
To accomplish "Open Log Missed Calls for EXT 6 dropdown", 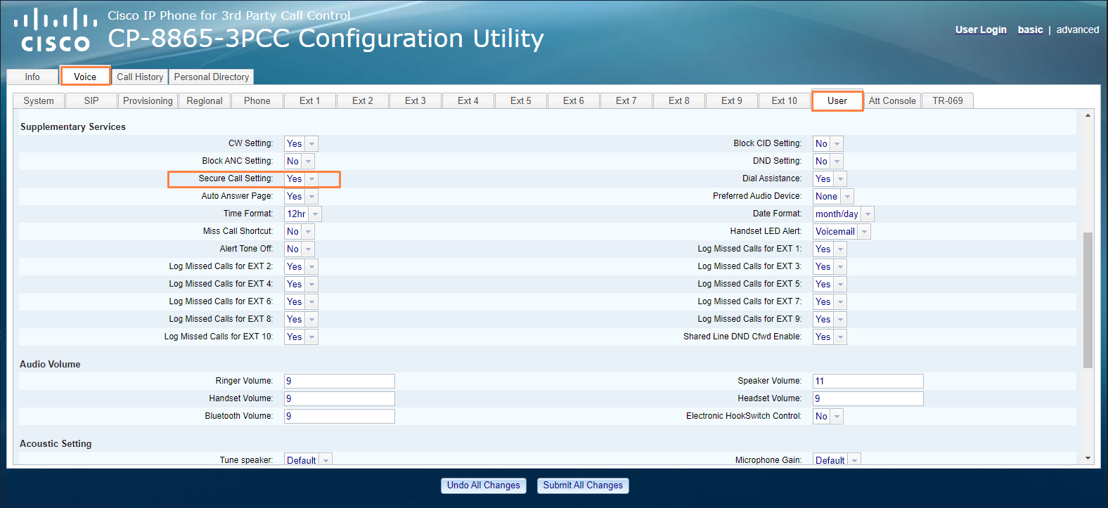I will [301, 302].
